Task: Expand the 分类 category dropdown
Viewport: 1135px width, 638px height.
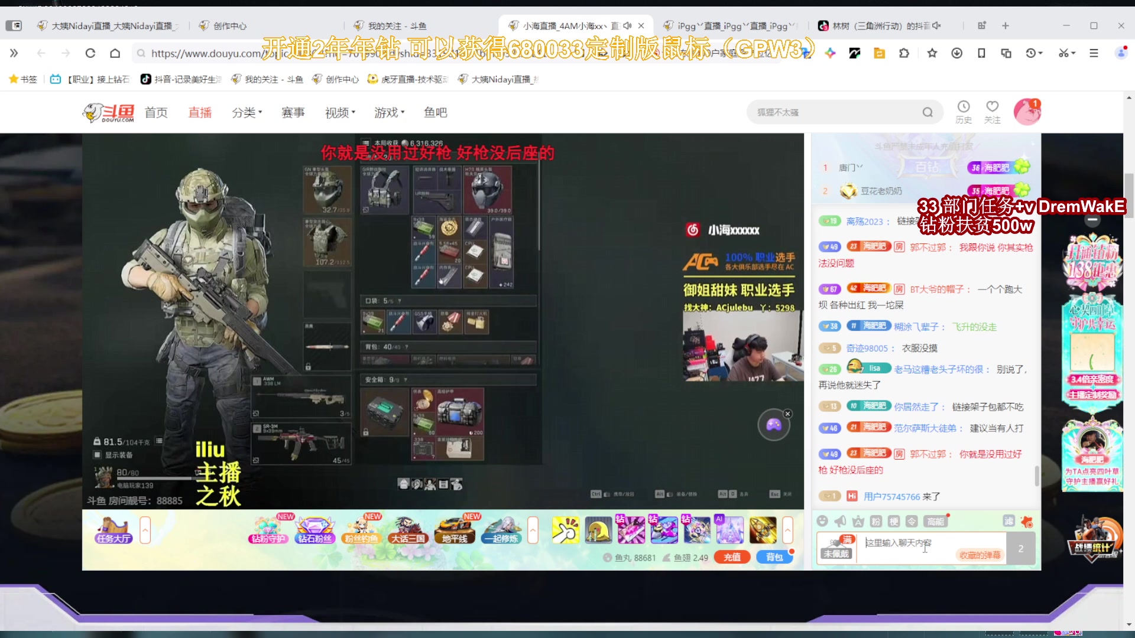Action: 247,112
